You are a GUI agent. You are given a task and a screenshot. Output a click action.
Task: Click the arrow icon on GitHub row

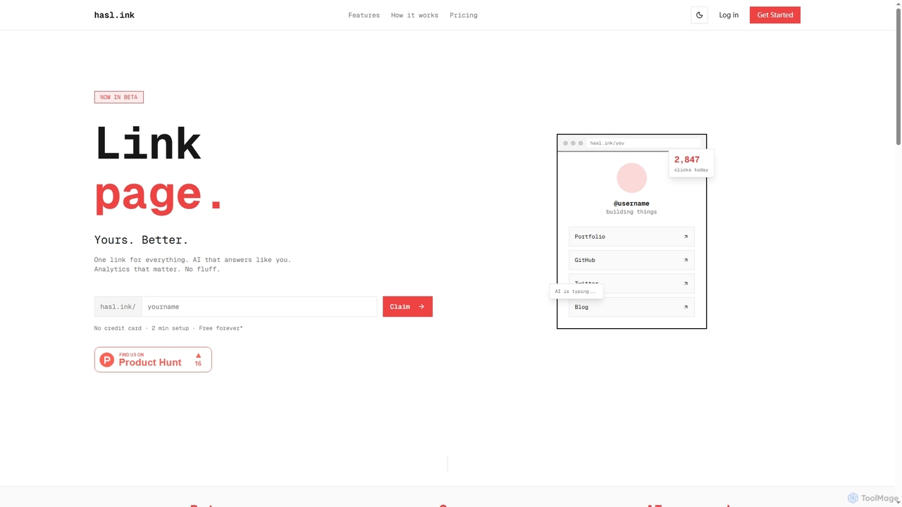click(686, 260)
